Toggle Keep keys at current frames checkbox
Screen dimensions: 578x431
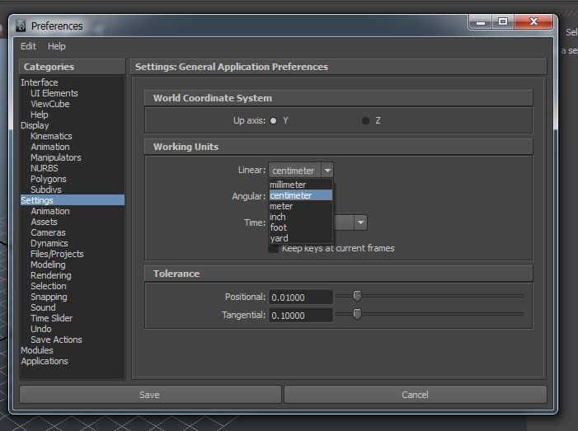click(273, 249)
